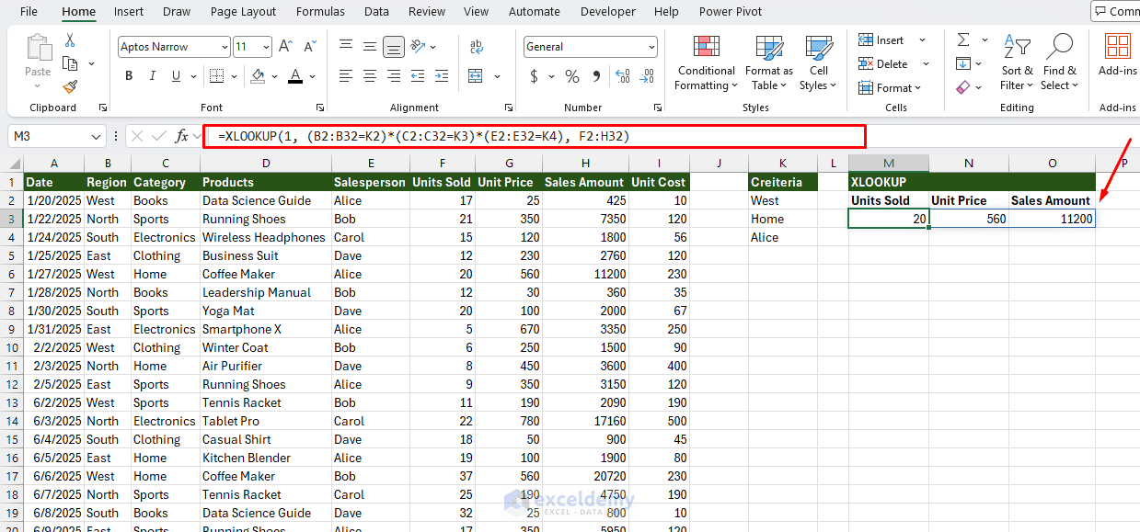Open the Name Box dropdown arrow
Image resolution: width=1140 pixels, height=532 pixels.
(x=98, y=136)
